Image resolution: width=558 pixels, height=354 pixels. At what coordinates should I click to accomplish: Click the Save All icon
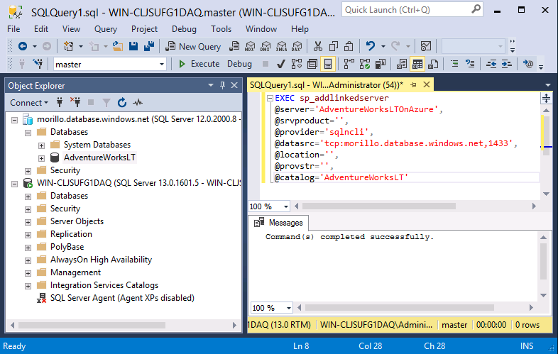[x=149, y=46]
